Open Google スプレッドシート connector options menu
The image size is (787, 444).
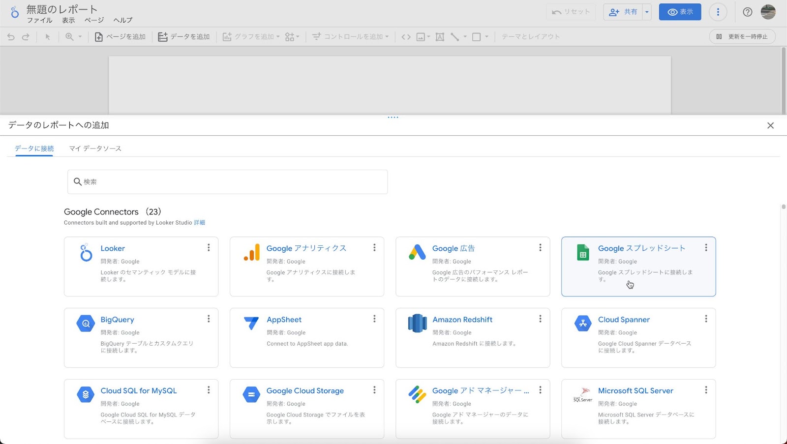click(x=706, y=247)
